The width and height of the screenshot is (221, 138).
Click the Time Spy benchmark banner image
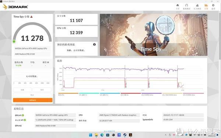click(154, 35)
